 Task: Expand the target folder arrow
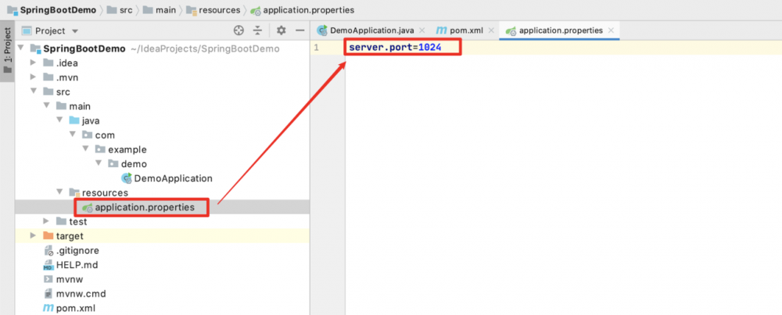pyautogui.click(x=34, y=236)
